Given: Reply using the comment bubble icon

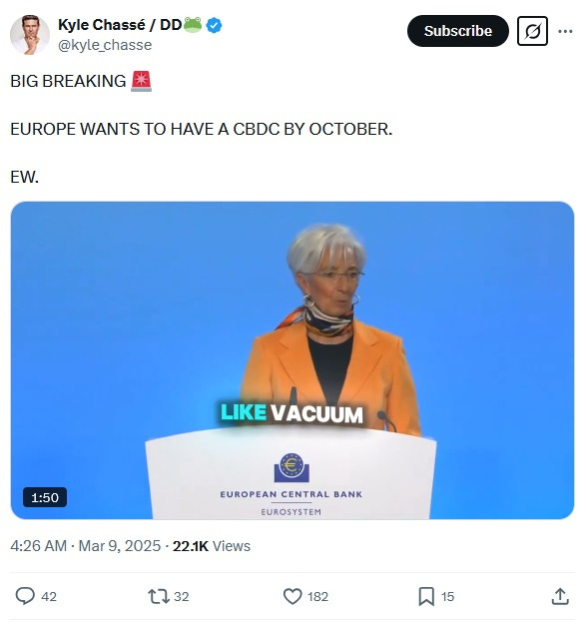Looking at the screenshot, I should [x=25, y=596].
